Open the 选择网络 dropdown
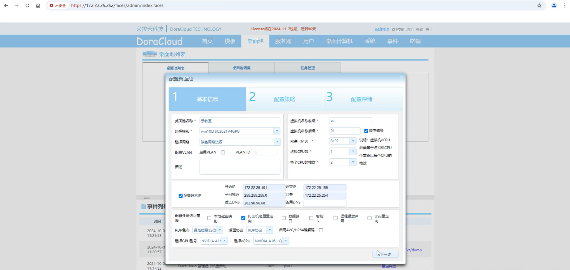Viewport: 570px width, 270px height. click(x=277, y=142)
